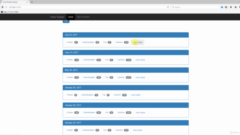View Detail for January 28, 2017
240x135 pixels.
point(138,130)
